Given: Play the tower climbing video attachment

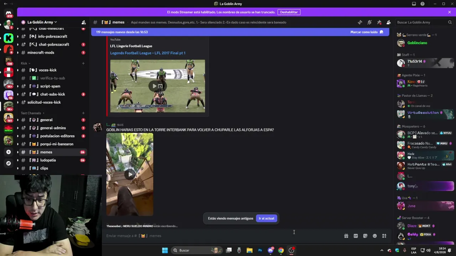Looking at the screenshot, I should pyautogui.click(x=130, y=174).
